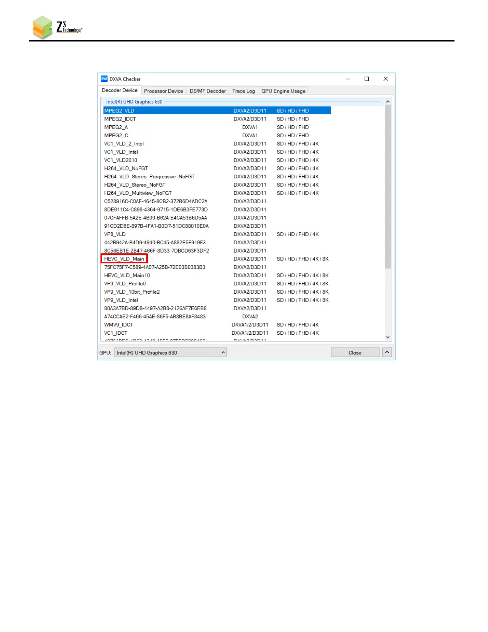
Task: Select the 91CD2D6E-897B GUID entry
Action: click(x=217, y=226)
